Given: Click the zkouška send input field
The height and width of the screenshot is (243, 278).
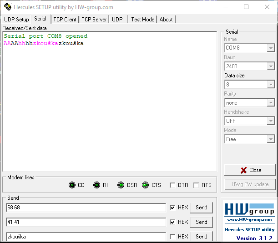Looking at the screenshot, I should [x=86, y=237].
